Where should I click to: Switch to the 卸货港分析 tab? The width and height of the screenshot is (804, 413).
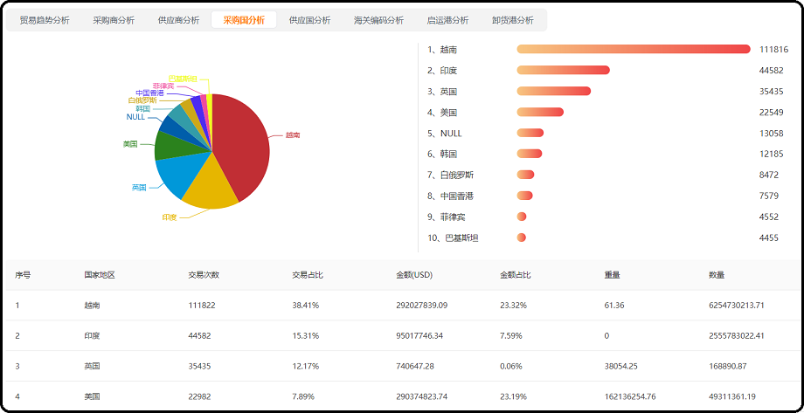(x=513, y=20)
